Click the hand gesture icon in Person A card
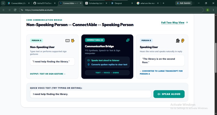 73,40
